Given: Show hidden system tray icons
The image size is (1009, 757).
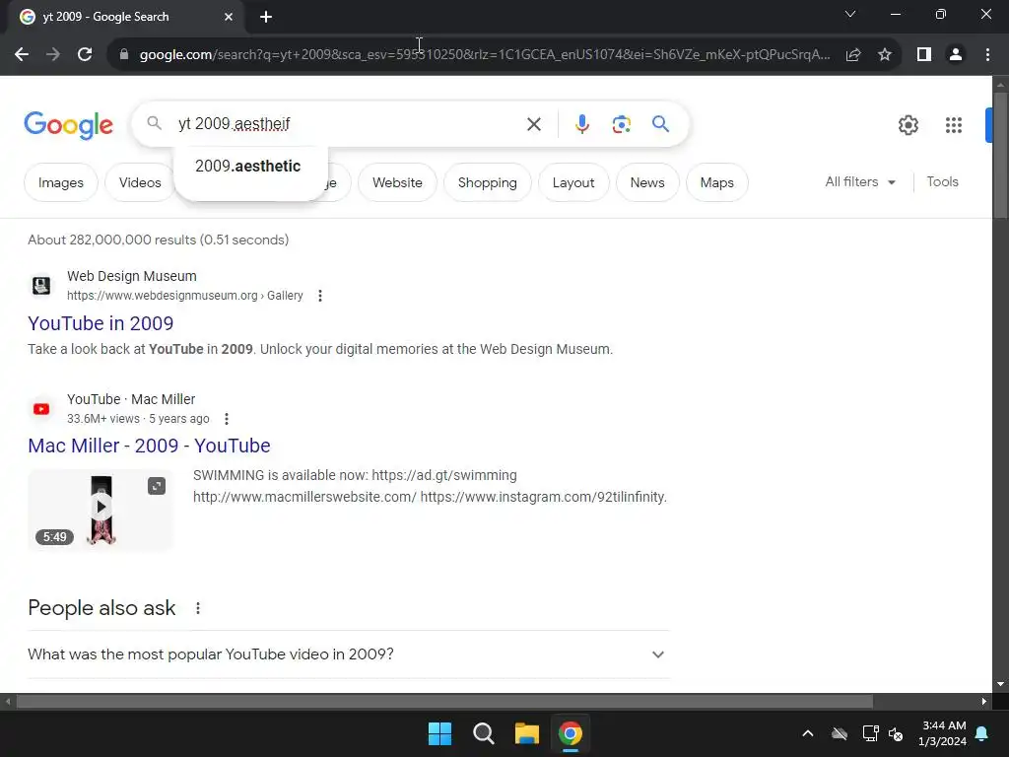Looking at the screenshot, I should (x=808, y=733).
